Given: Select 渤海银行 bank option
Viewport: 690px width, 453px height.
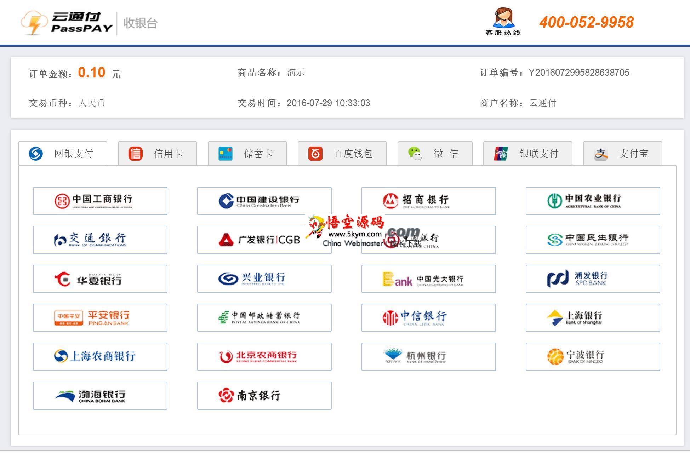Looking at the screenshot, I should click(x=100, y=396).
